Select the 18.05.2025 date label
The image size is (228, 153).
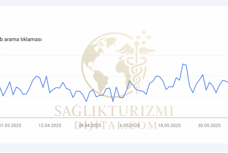click(169, 126)
